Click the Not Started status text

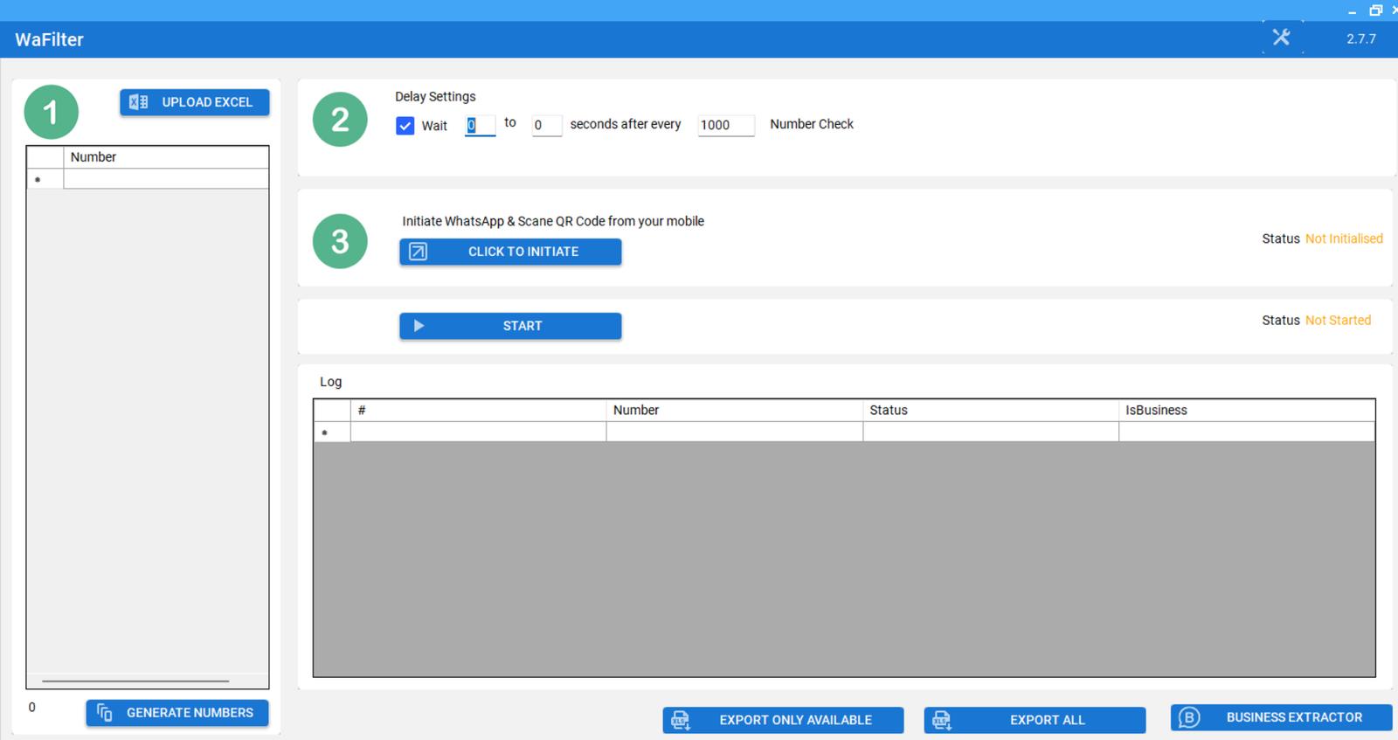coord(1338,321)
